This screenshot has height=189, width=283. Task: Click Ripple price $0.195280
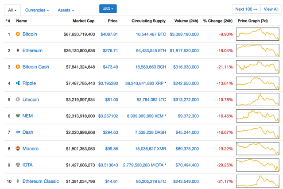pyautogui.click(x=108, y=83)
